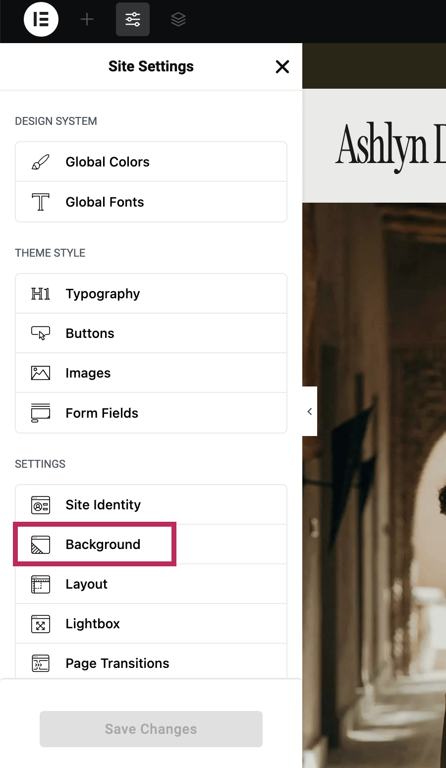The width and height of the screenshot is (446, 768).
Task: Click the Global Colors paintbrush icon
Action: (x=41, y=162)
